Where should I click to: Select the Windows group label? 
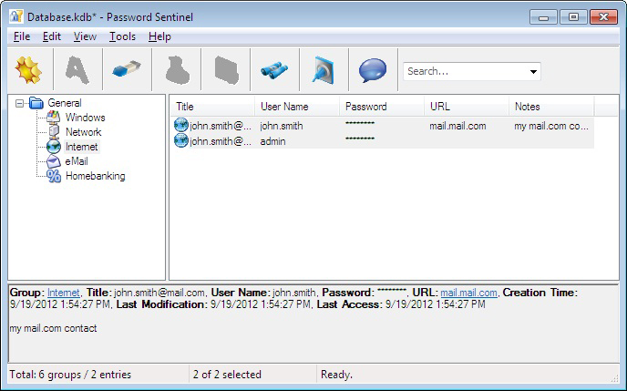click(x=85, y=118)
